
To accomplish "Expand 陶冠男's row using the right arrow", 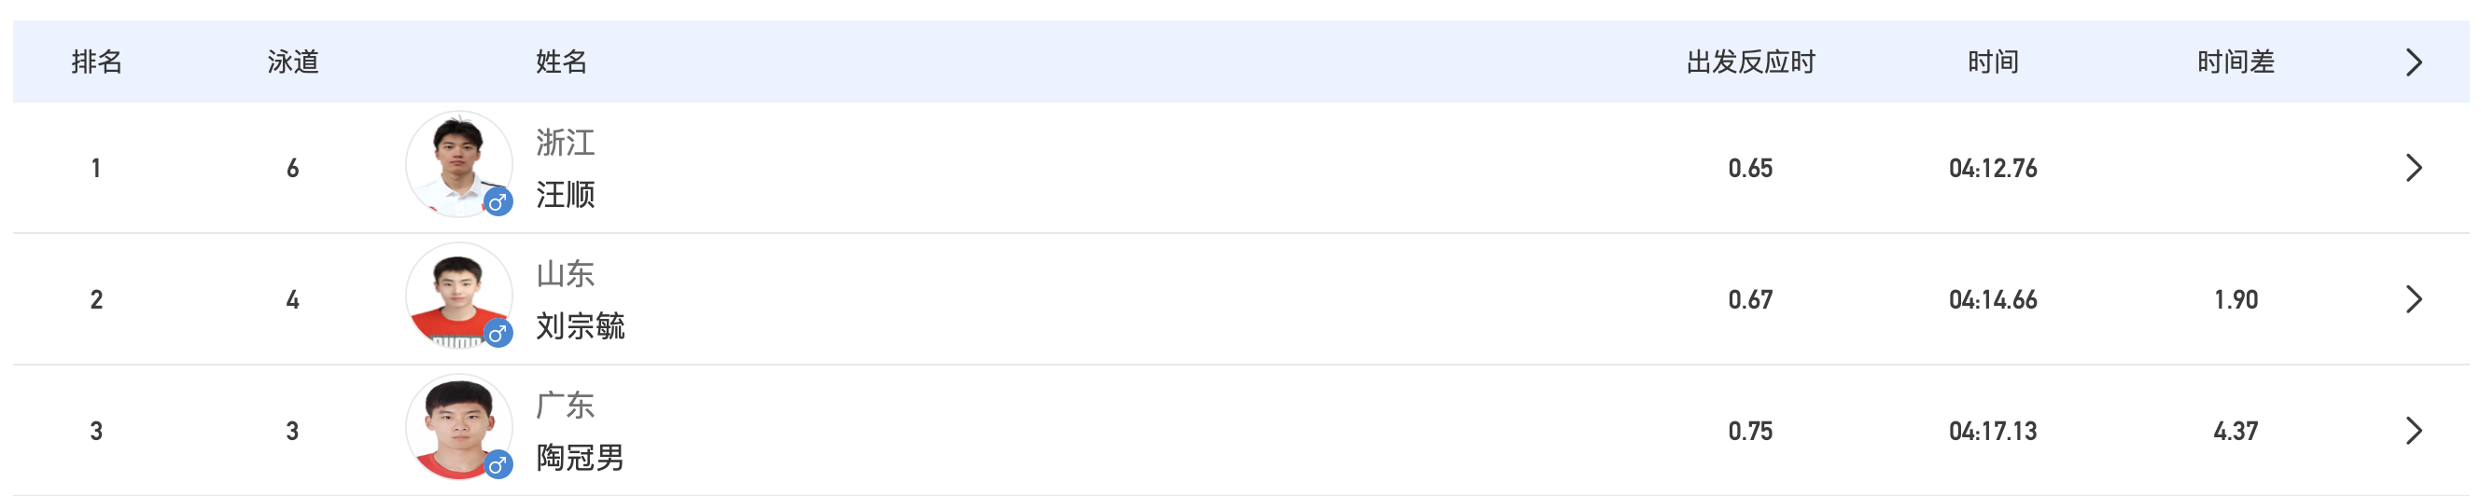I will [2413, 431].
